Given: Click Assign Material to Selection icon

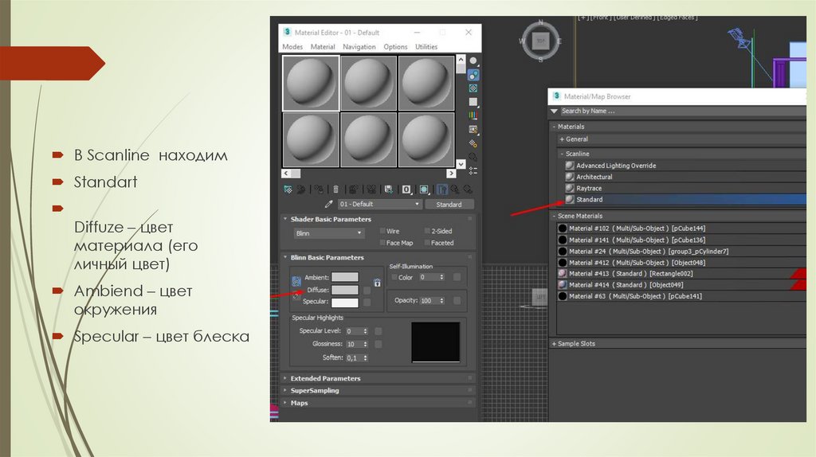Looking at the screenshot, I should (x=319, y=189).
